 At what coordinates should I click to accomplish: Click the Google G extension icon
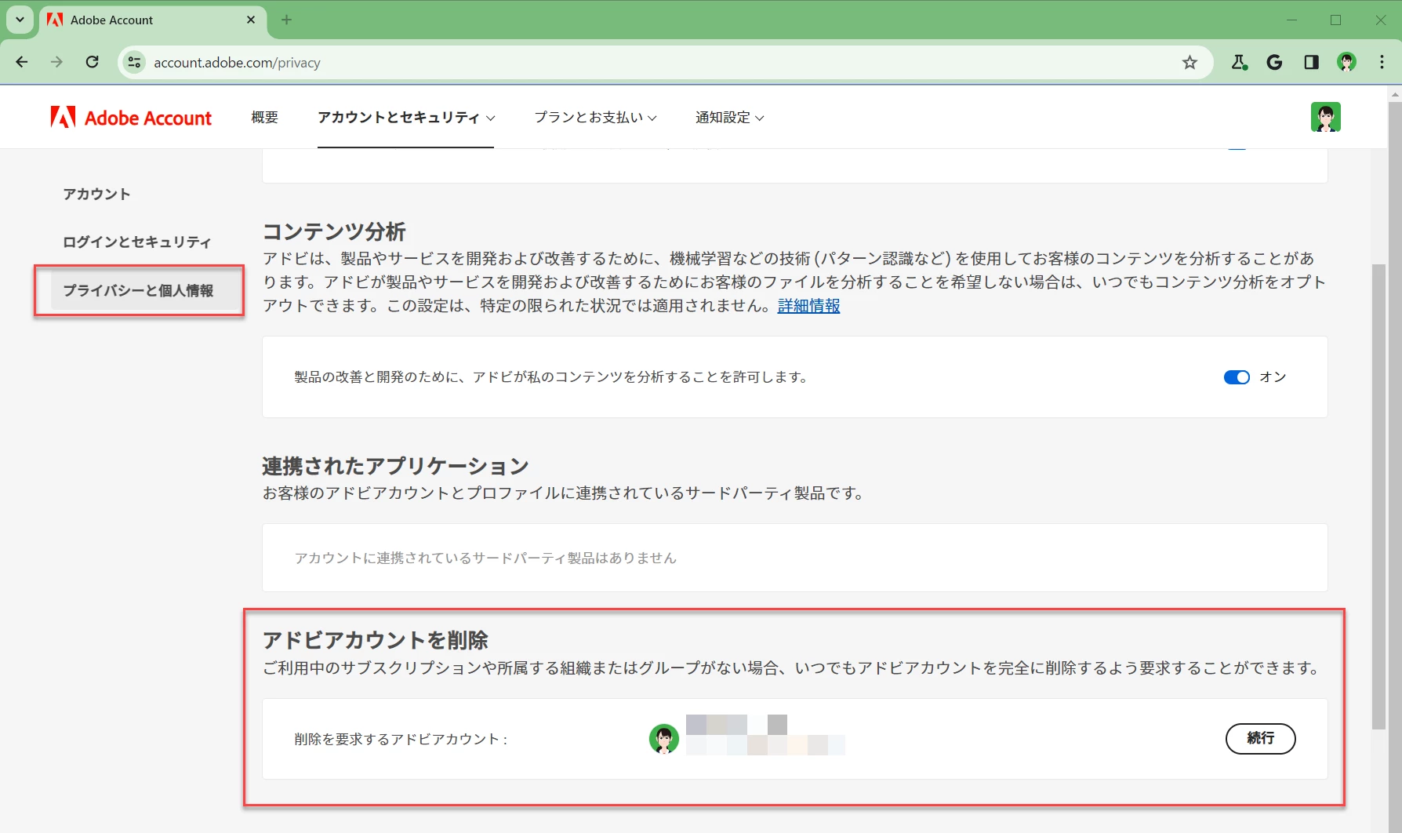tap(1275, 62)
